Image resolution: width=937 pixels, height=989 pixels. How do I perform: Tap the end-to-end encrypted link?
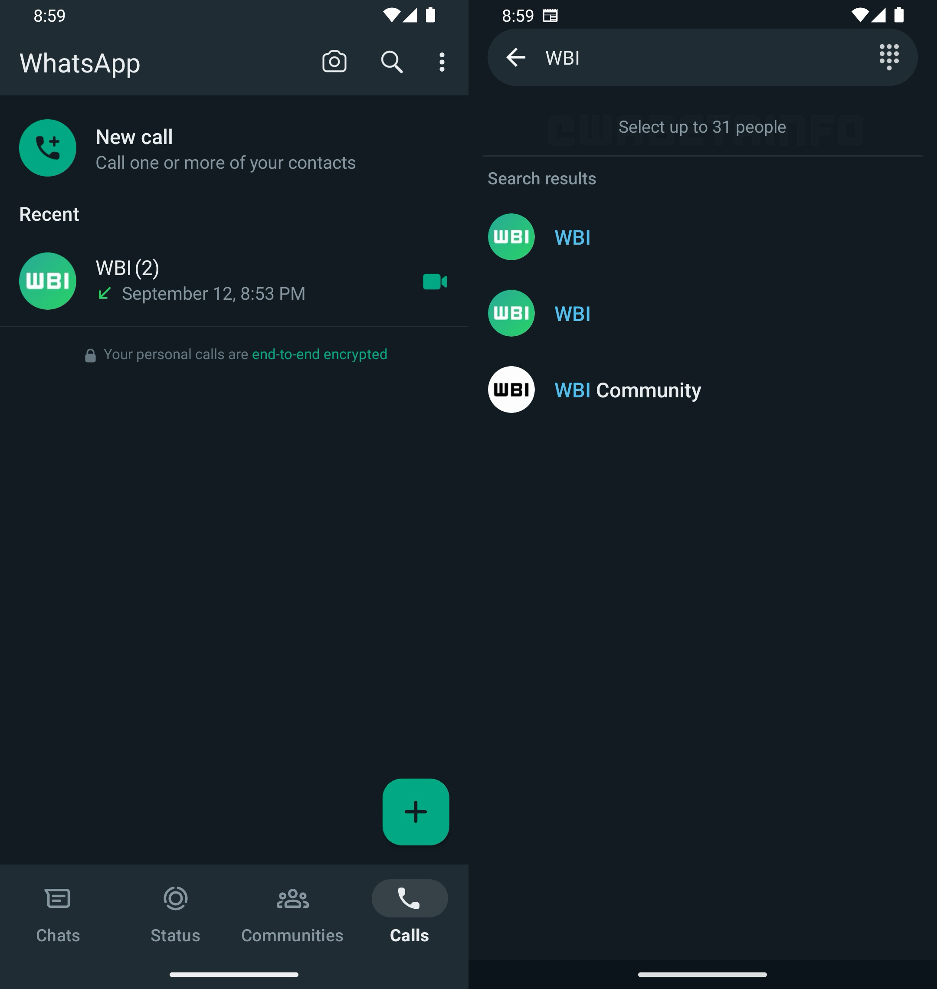point(319,353)
